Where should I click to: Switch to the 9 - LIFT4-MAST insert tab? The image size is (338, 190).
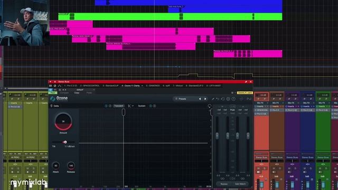(213, 85)
